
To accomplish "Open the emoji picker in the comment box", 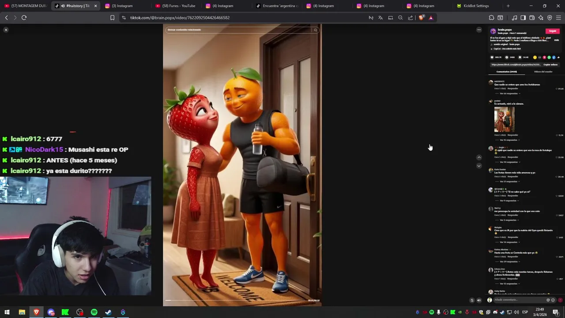I will point(553,300).
